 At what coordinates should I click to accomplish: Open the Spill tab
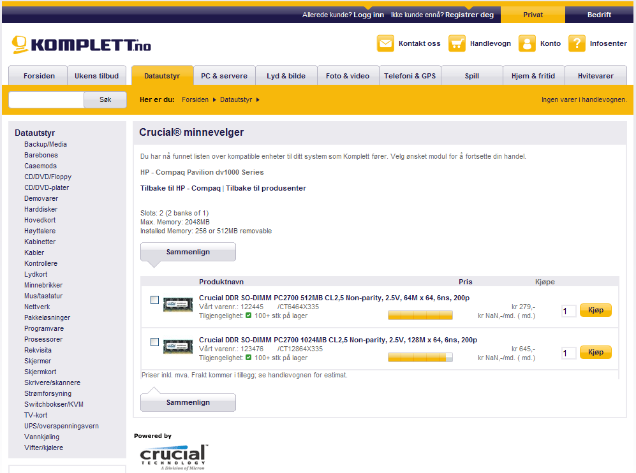[471, 76]
